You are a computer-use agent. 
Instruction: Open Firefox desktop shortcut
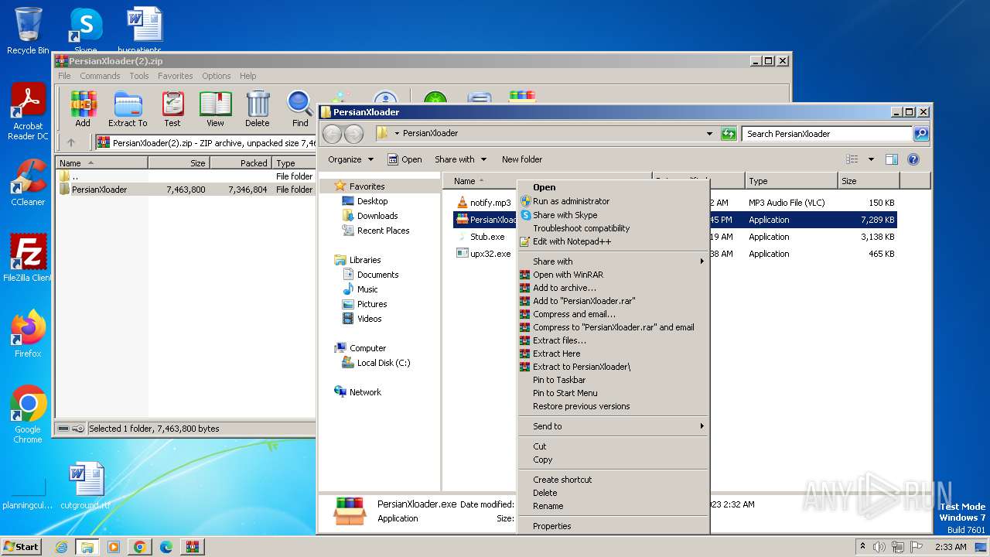click(28, 333)
